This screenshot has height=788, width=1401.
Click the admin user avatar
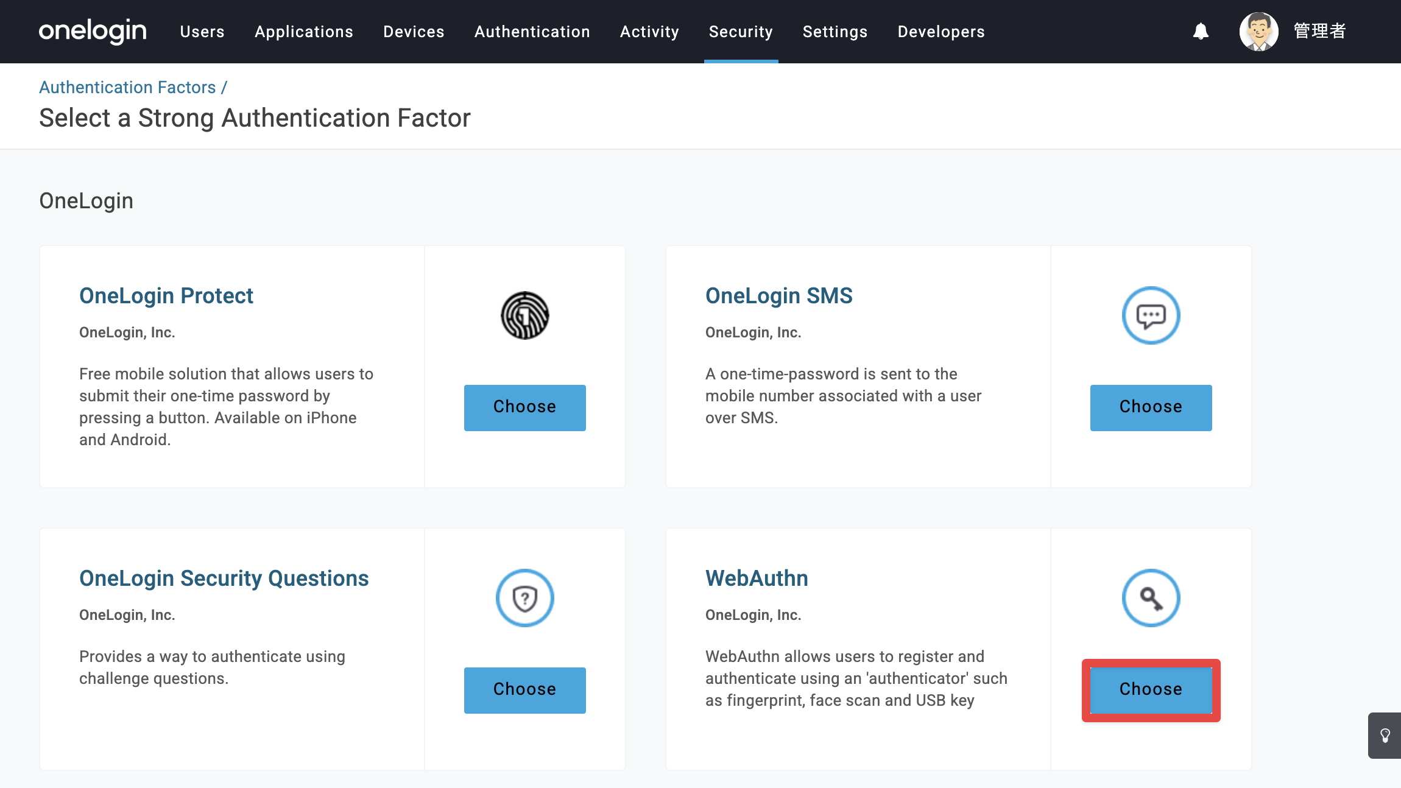(x=1258, y=31)
